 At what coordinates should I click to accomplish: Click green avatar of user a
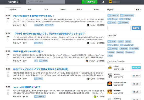(95, 97)
